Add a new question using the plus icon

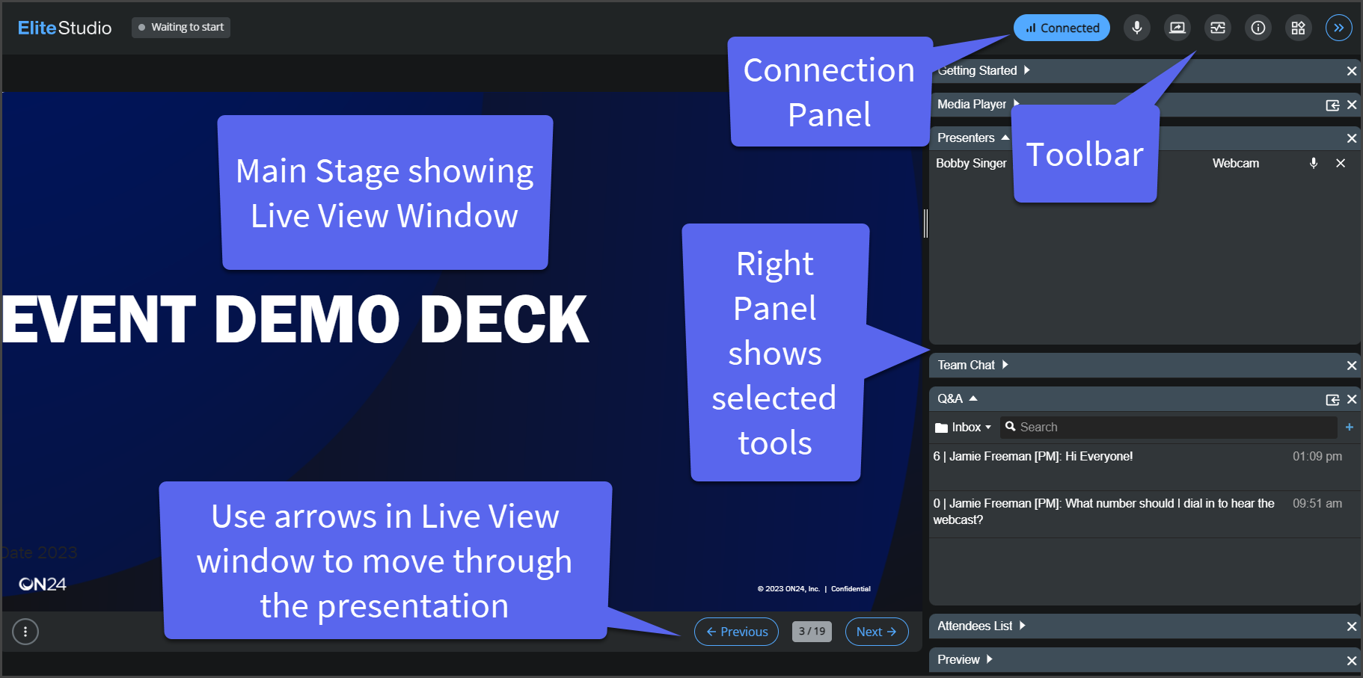point(1350,427)
